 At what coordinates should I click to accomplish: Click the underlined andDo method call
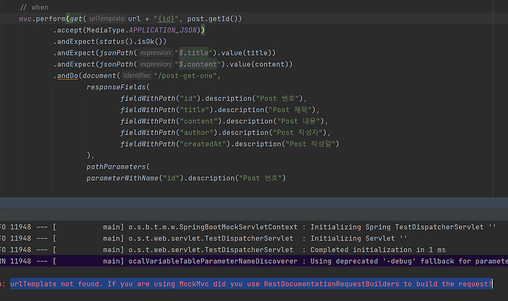click(x=67, y=76)
